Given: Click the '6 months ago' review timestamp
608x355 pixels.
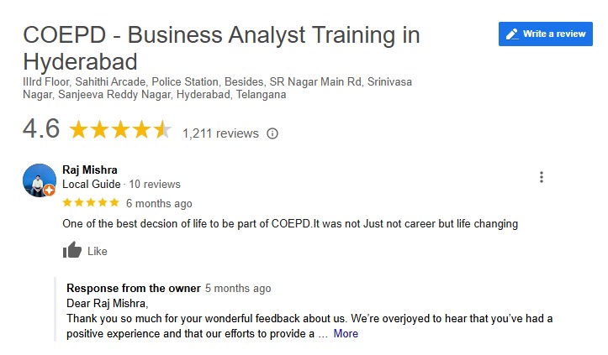Looking at the screenshot, I should [x=159, y=203].
